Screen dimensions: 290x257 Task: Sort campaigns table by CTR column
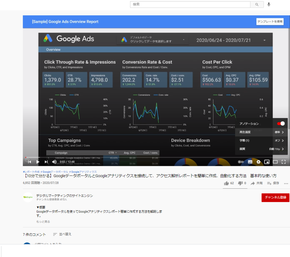112,153
